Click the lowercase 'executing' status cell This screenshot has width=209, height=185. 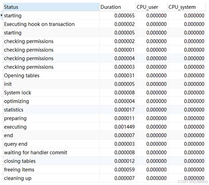(x=51, y=127)
